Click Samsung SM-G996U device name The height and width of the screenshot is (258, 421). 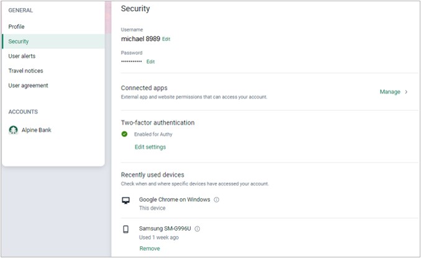165,228
